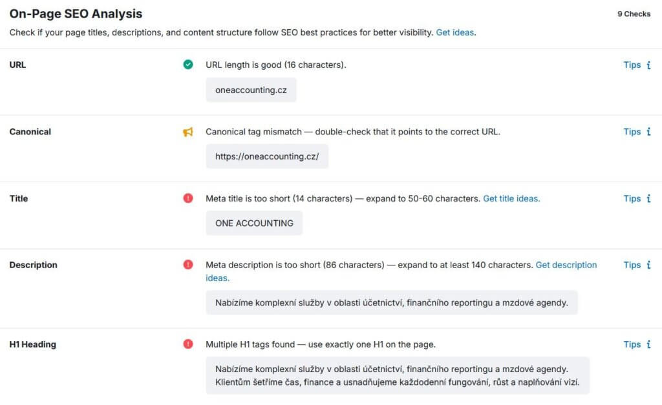Click Get description ideas link
Screen dimensions: 662x405
coord(566,265)
